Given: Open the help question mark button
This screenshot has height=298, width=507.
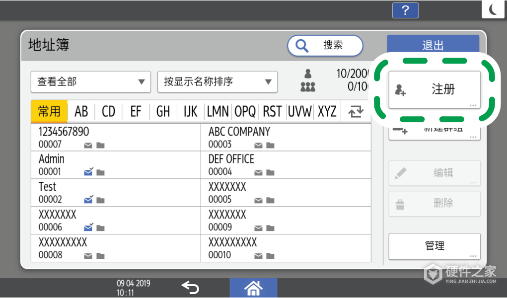Looking at the screenshot, I should [405, 10].
